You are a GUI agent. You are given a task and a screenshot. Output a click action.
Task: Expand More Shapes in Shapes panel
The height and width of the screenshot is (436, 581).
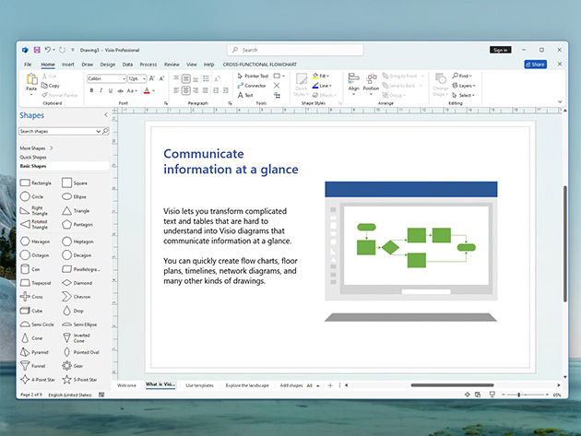click(x=37, y=147)
